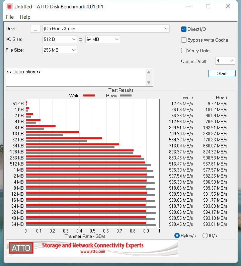The image size is (241, 266).
Task: Click write value 409.30 MB/s
Action: [x=181, y=134]
